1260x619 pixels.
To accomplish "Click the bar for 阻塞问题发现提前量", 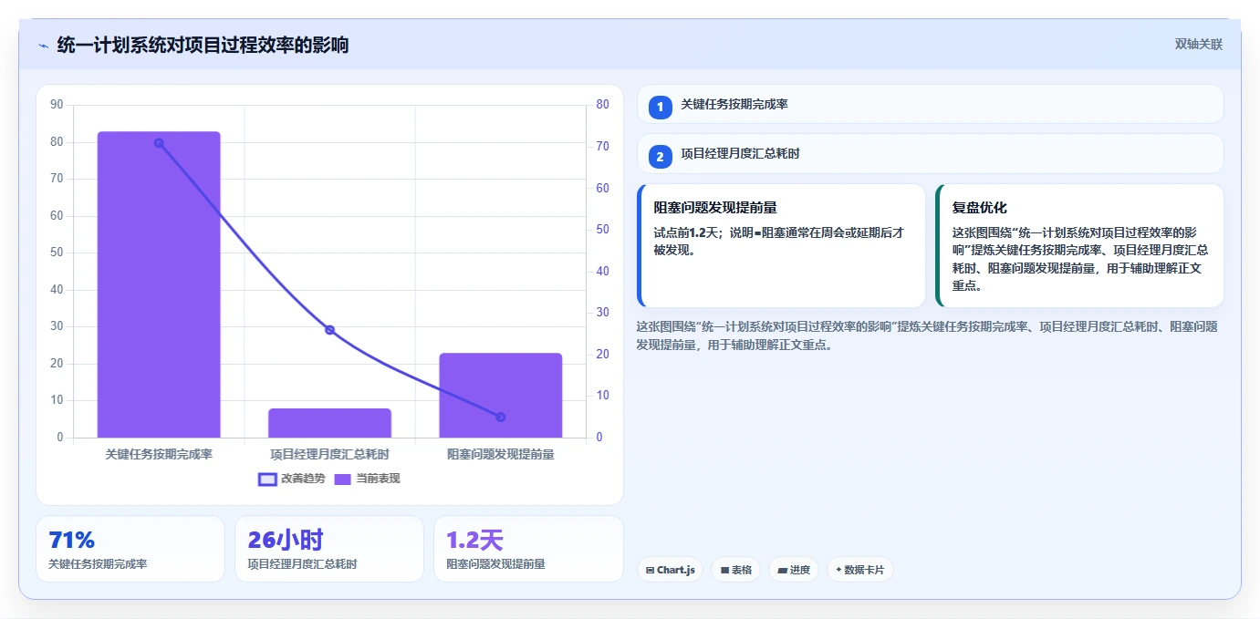I will click(500, 395).
